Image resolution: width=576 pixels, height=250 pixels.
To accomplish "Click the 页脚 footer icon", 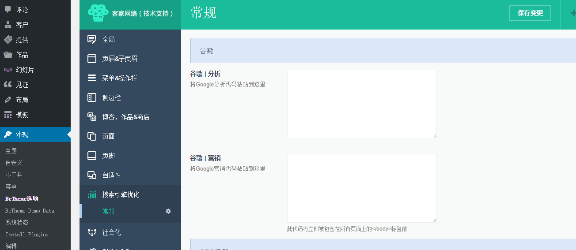I will [x=92, y=156].
